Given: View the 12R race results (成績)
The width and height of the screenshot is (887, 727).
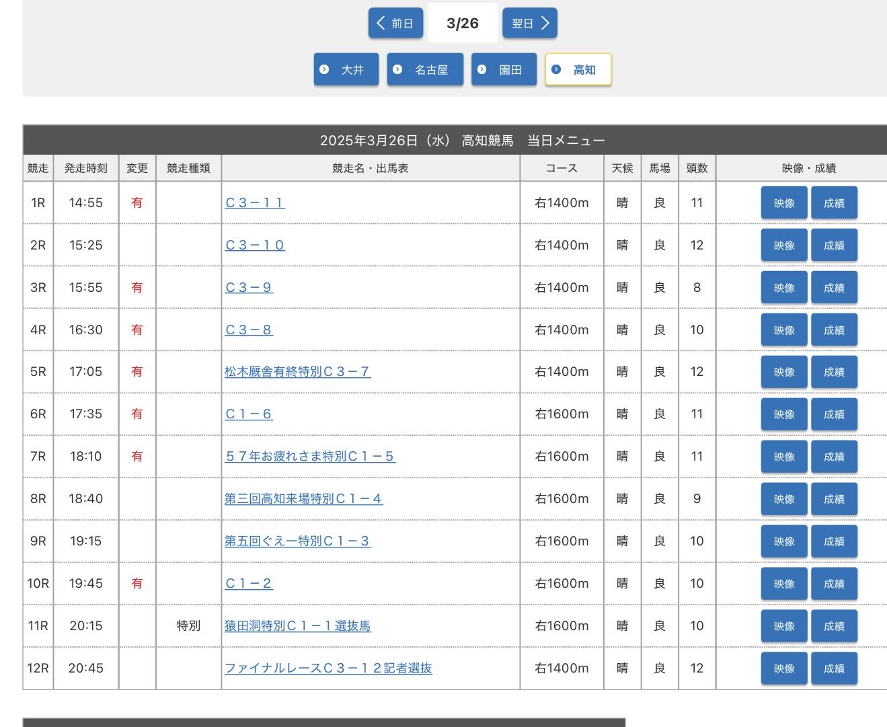Looking at the screenshot, I should 834,668.
